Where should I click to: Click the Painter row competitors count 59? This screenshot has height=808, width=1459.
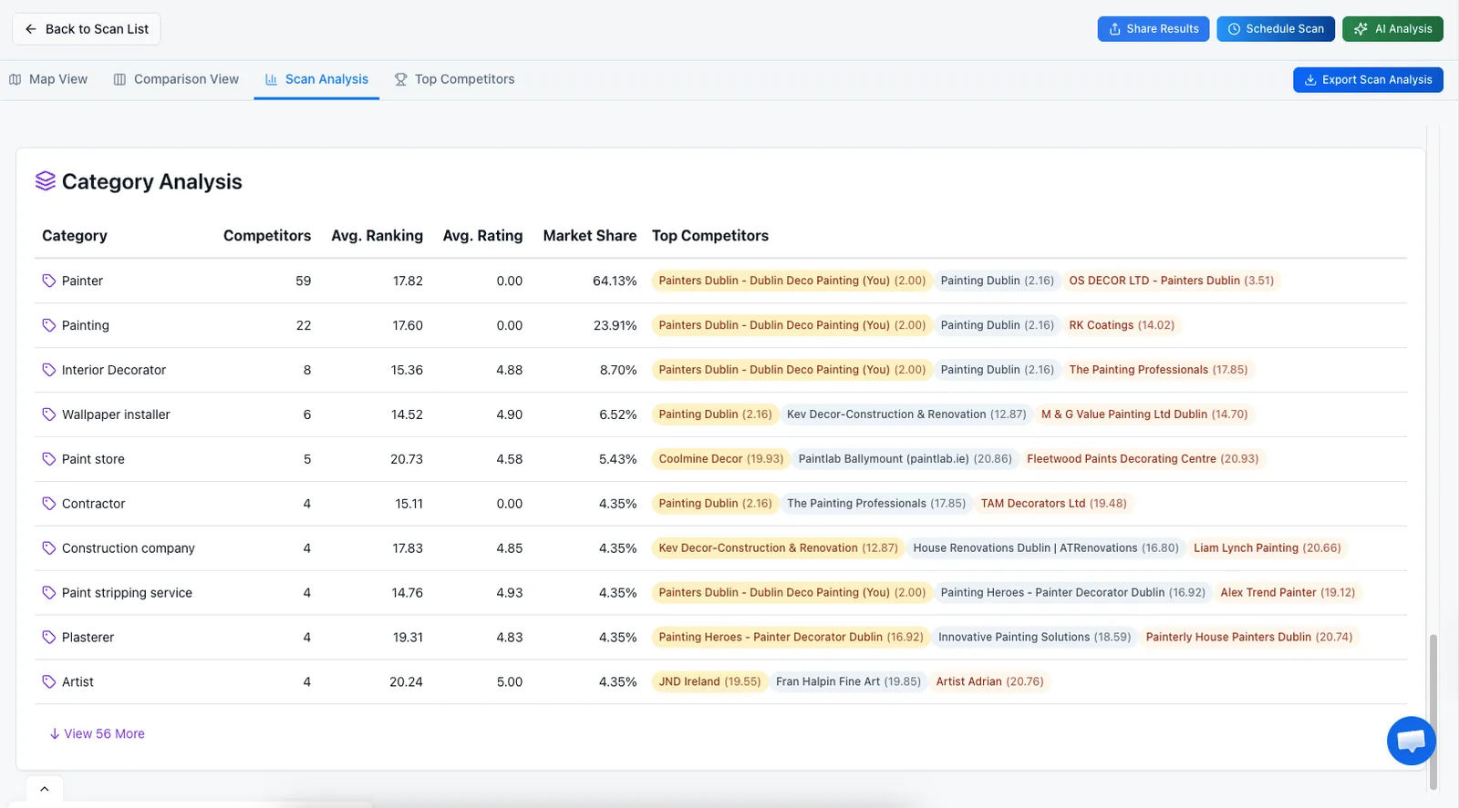click(304, 281)
